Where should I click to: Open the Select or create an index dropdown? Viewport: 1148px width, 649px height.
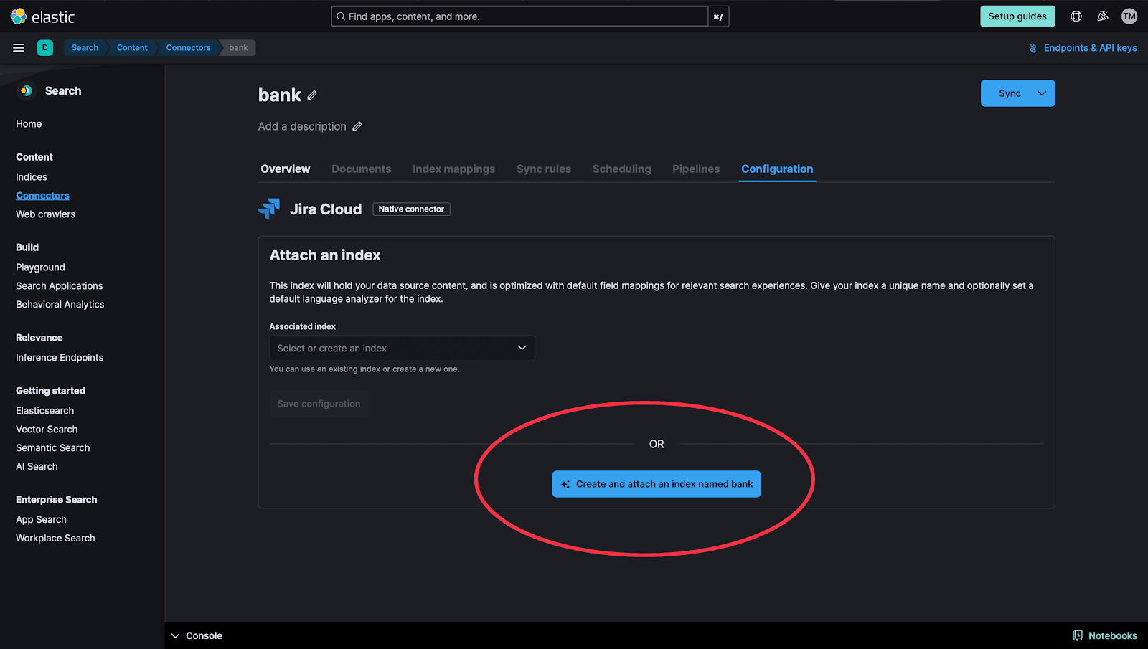pos(401,348)
